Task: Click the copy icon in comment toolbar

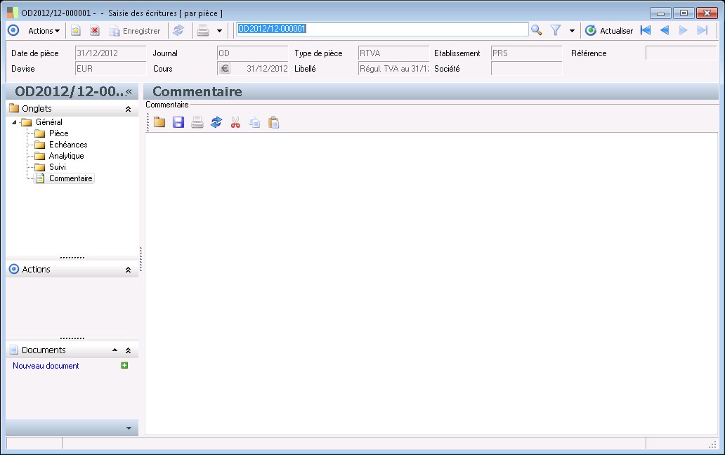Action: (x=254, y=122)
